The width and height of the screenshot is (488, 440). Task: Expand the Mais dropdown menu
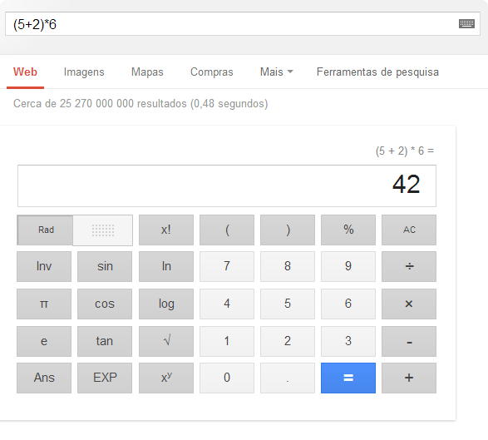[x=276, y=72]
